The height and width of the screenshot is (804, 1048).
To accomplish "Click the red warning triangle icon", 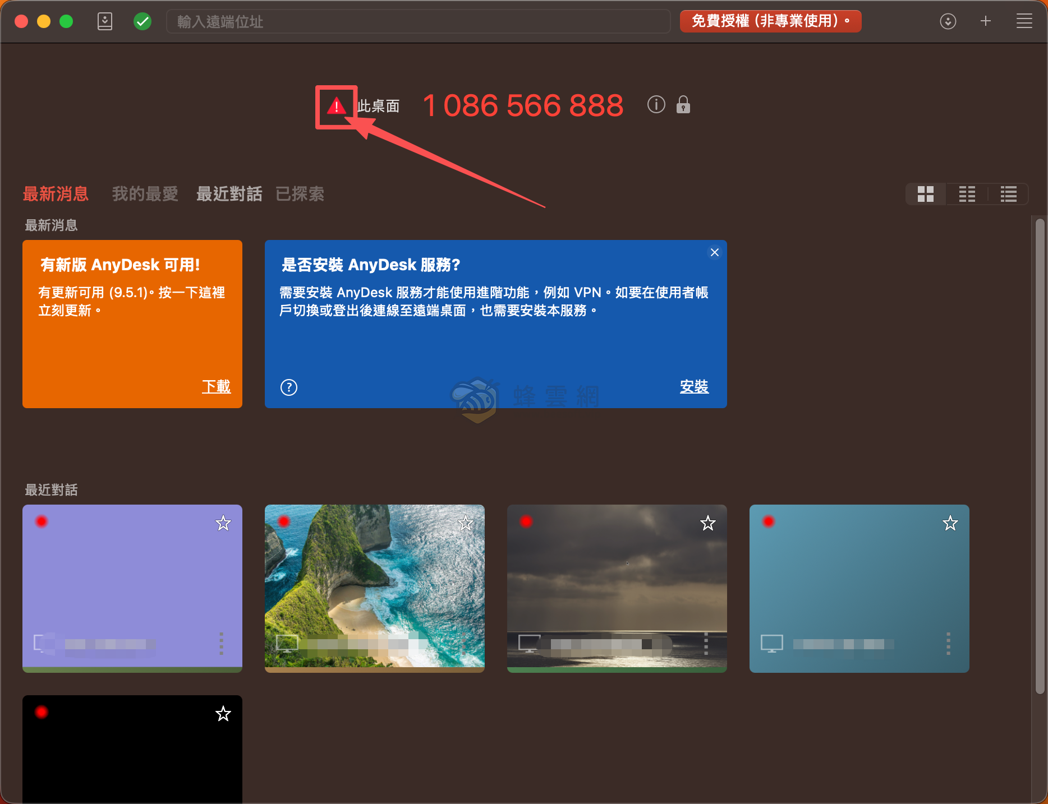I will click(336, 105).
